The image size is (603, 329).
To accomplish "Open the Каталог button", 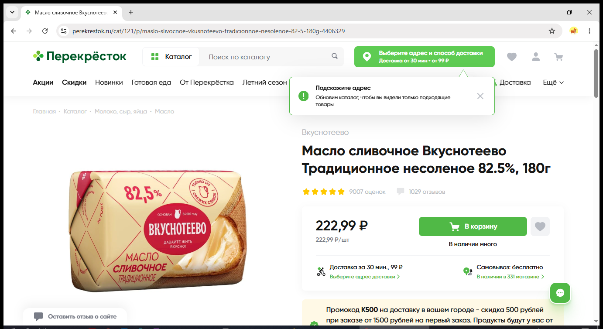I will tap(171, 57).
